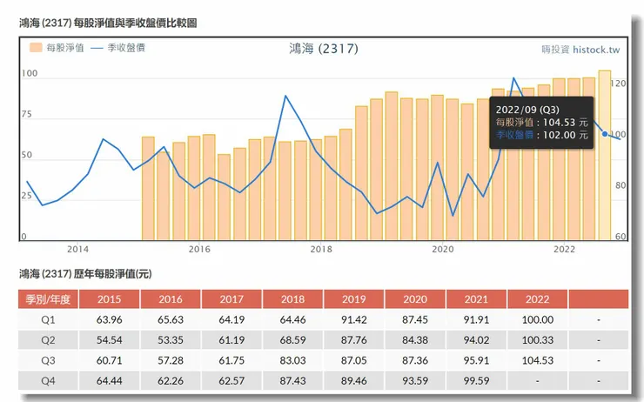Click the Q2 row label
The width and height of the screenshot is (644, 402).
[48, 340]
